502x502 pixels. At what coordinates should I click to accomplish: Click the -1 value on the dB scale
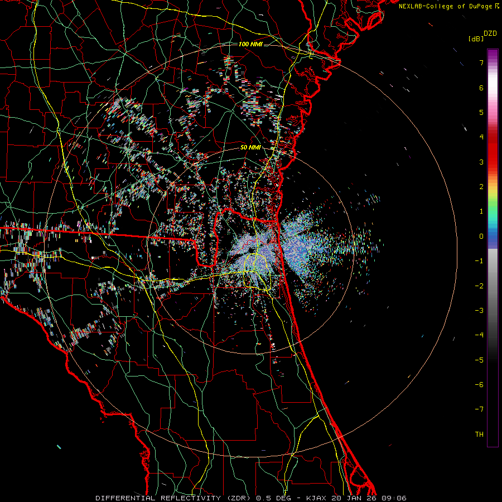[479, 261]
